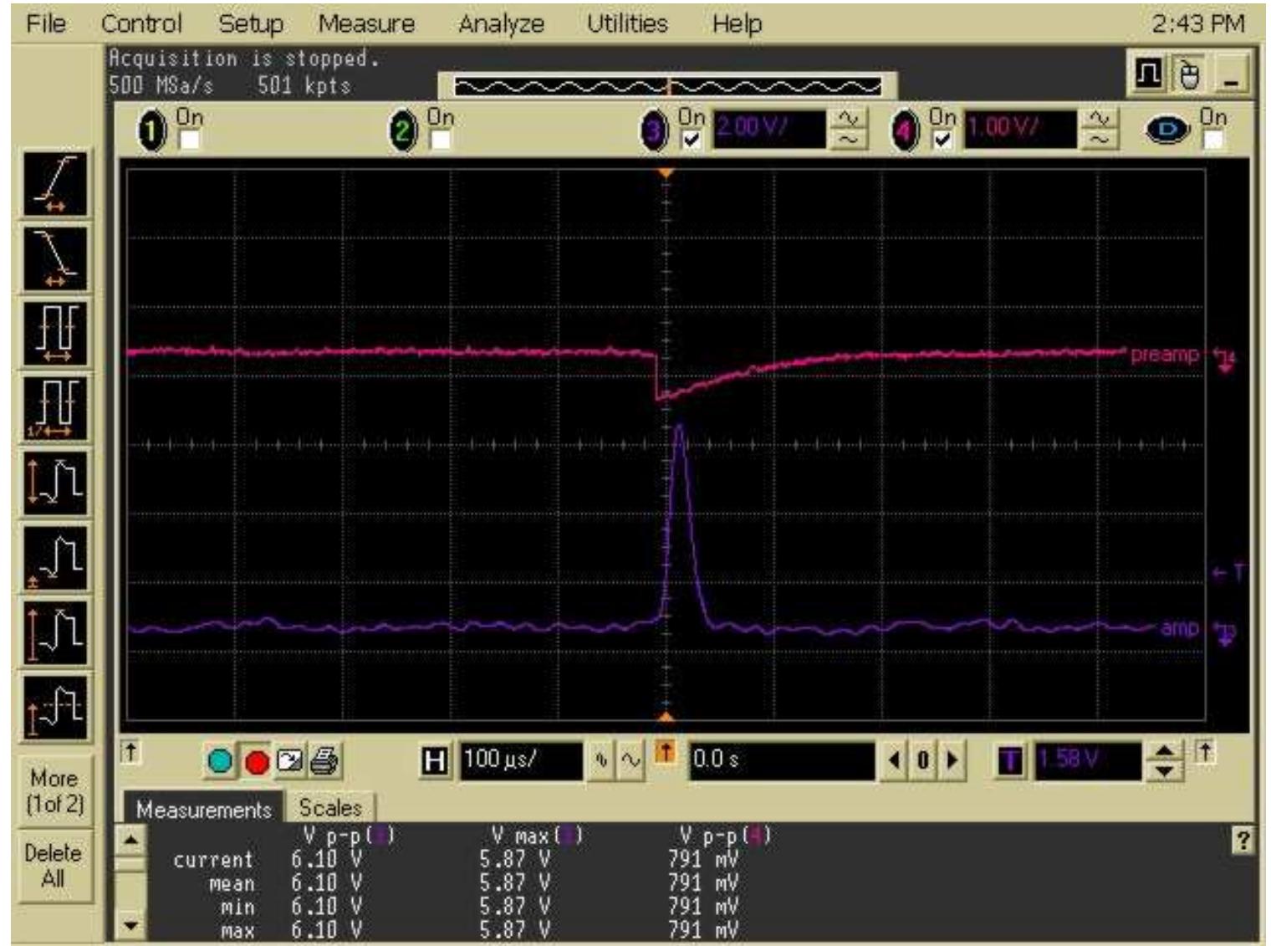This screenshot has height=946, width=1271.
Task: Click the digital channels D icon
Action: 1168,130
